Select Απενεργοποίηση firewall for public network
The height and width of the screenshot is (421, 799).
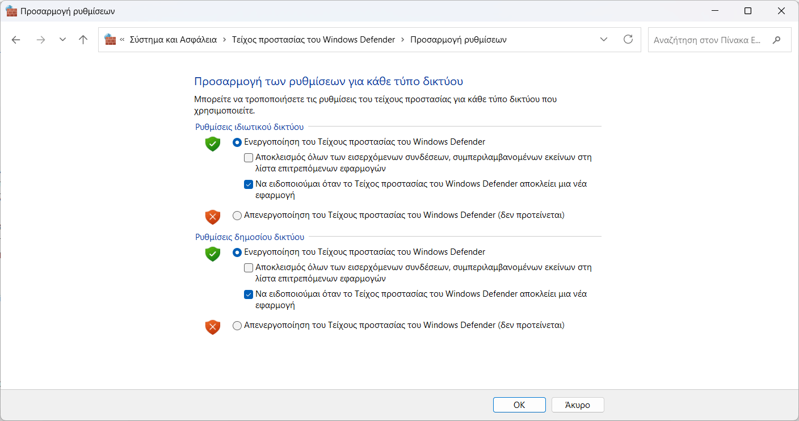pyautogui.click(x=237, y=326)
